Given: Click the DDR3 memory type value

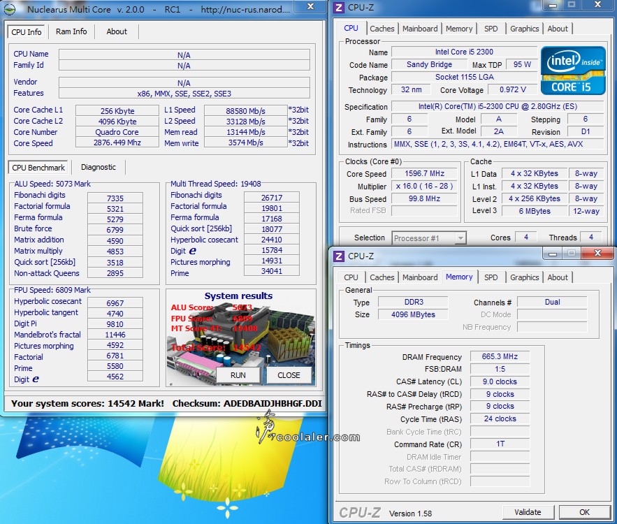Looking at the screenshot, I should coord(413,302).
